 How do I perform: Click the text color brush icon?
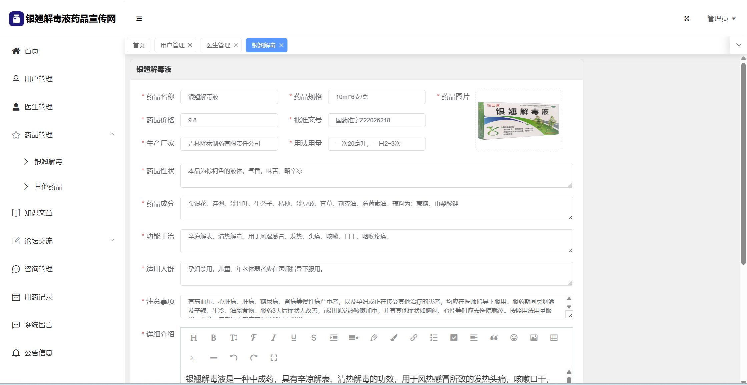(x=394, y=338)
